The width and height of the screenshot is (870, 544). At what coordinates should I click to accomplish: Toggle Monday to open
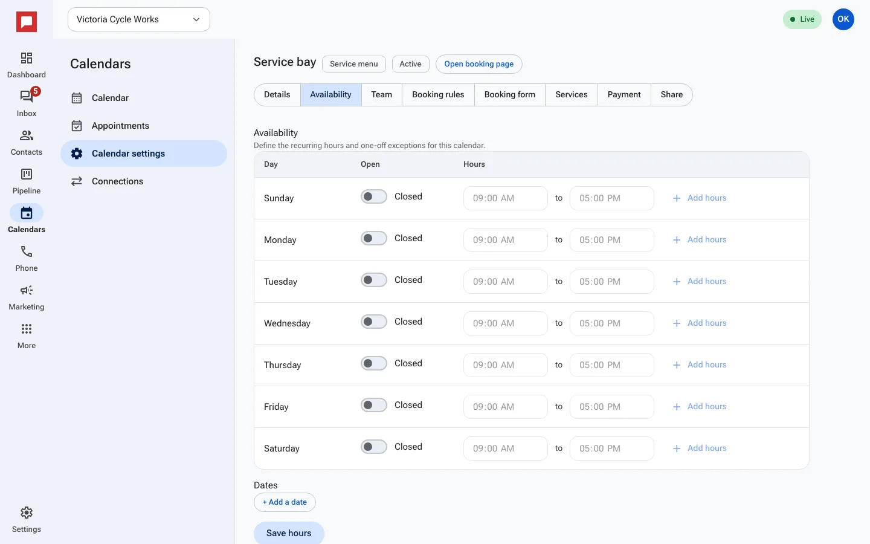[x=374, y=238]
